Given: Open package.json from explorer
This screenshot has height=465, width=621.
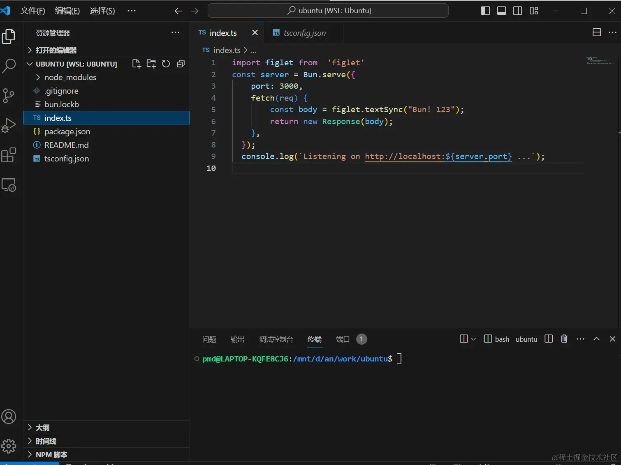Looking at the screenshot, I should tap(107, 131).
